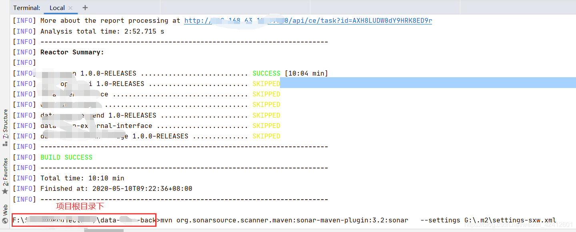Viewport: 576px width, 232px height.
Task: Open the Favorites tool window
Action: [6, 172]
